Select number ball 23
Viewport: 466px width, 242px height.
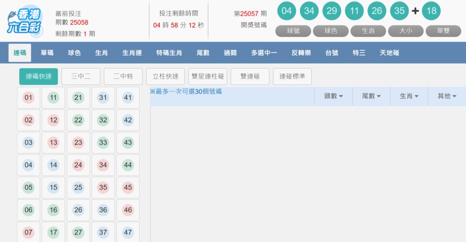tap(78, 143)
